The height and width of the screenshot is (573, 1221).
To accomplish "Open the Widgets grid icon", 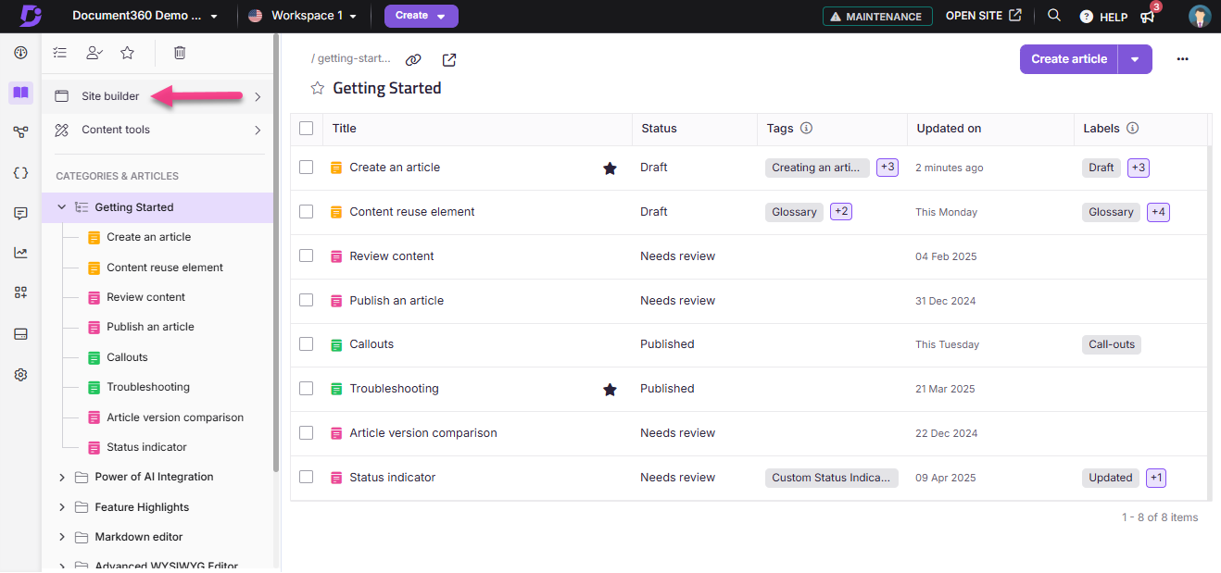I will [x=20, y=293].
